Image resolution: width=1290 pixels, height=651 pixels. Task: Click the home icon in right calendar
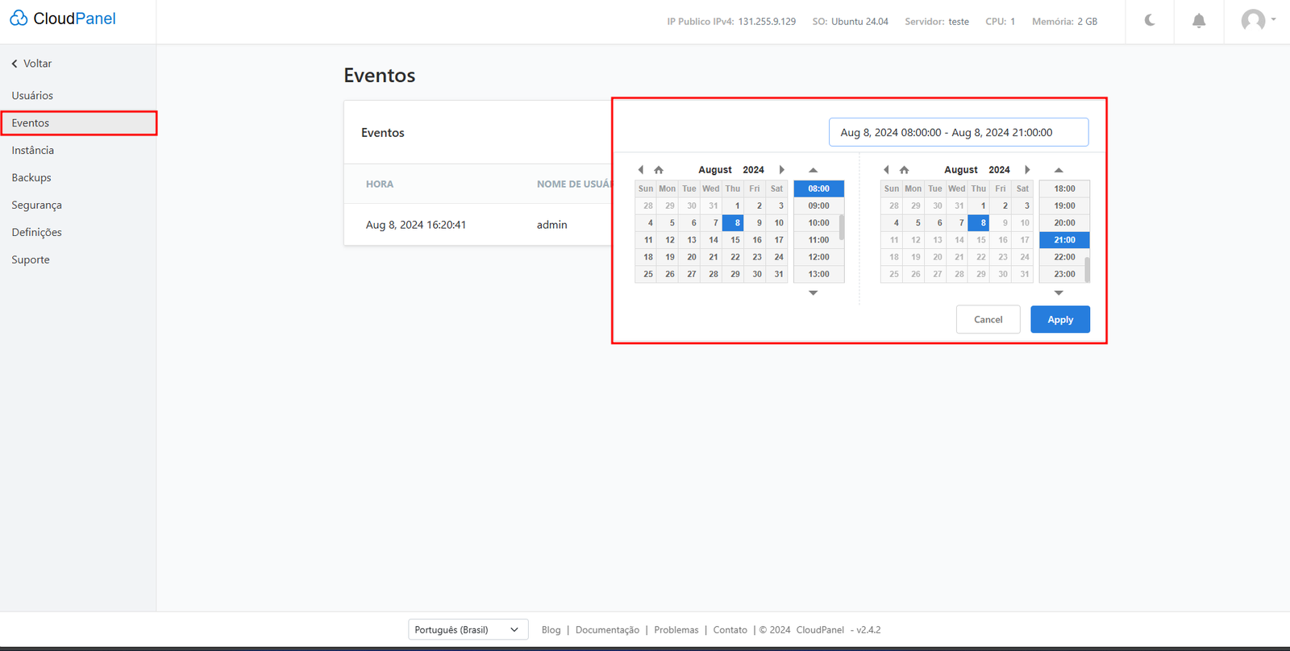coord(905,170)
